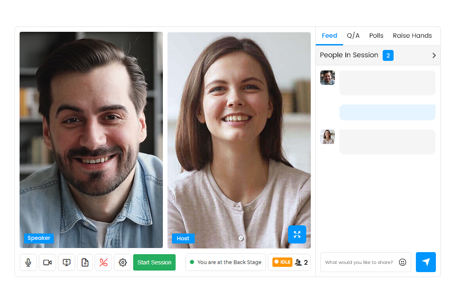Expand People In Session chevron arrow
The width and height of the screenshot is (455, 303).
click(x=434, y=55)
